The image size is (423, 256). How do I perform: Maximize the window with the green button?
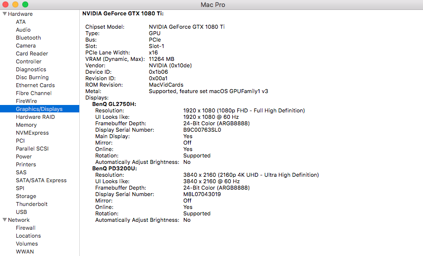[25, 4]
